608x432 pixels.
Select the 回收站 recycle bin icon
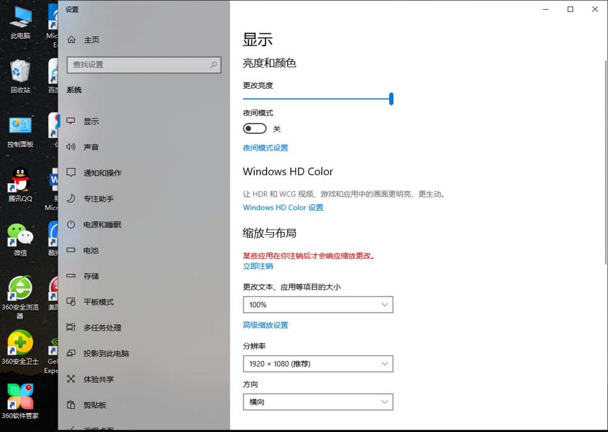coord(20,77)
